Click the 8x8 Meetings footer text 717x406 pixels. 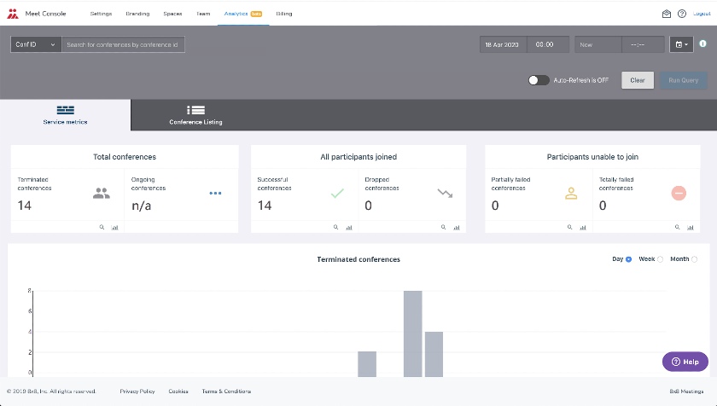pyautogui.click(x=686, y=391)
